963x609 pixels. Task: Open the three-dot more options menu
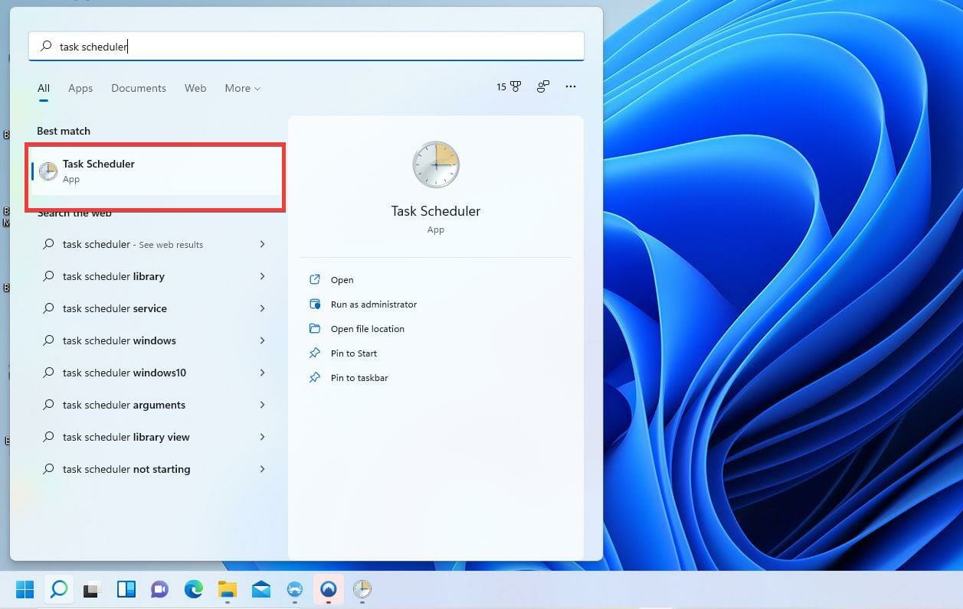click(571, 87)
